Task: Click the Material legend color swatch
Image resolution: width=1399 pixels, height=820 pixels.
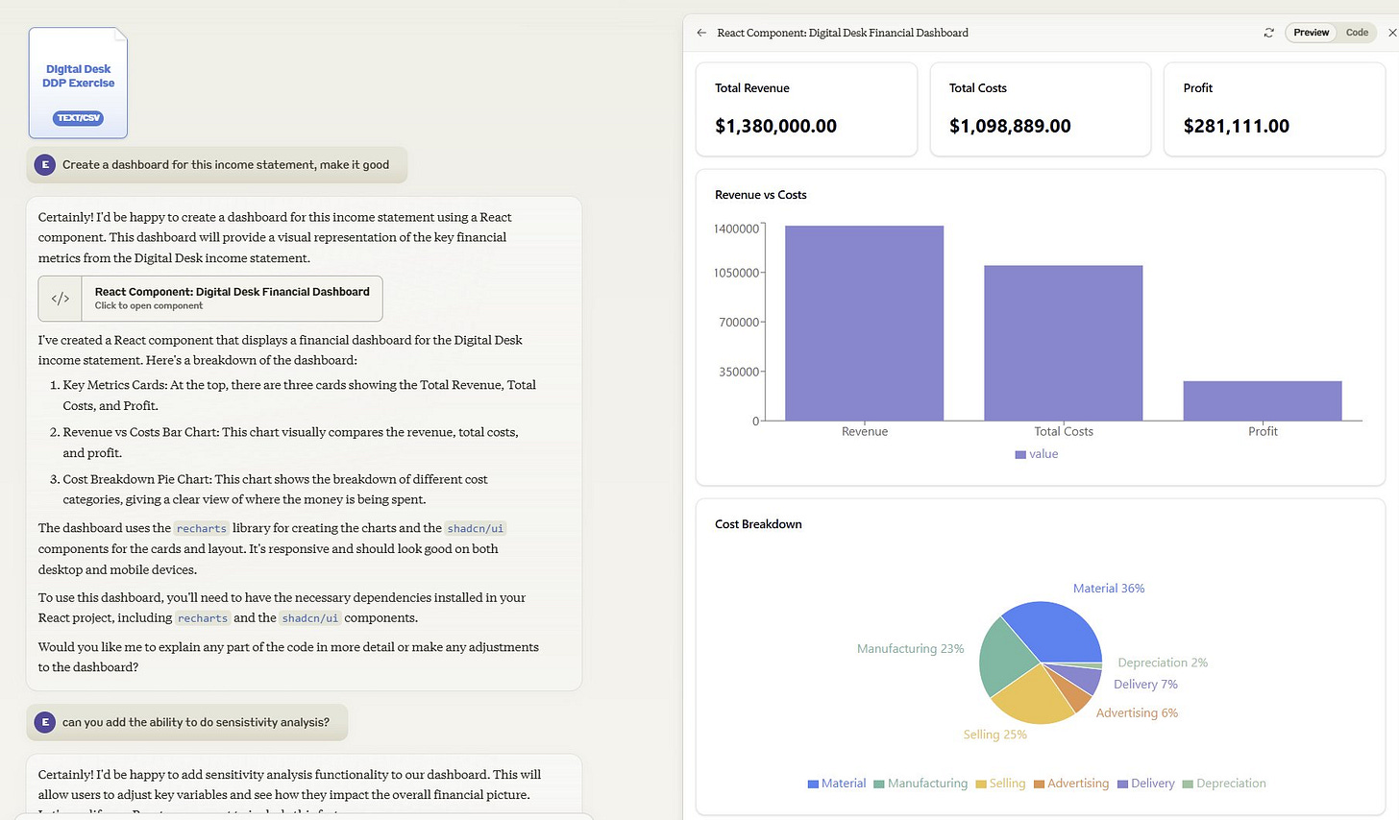Action: [813, 784]
